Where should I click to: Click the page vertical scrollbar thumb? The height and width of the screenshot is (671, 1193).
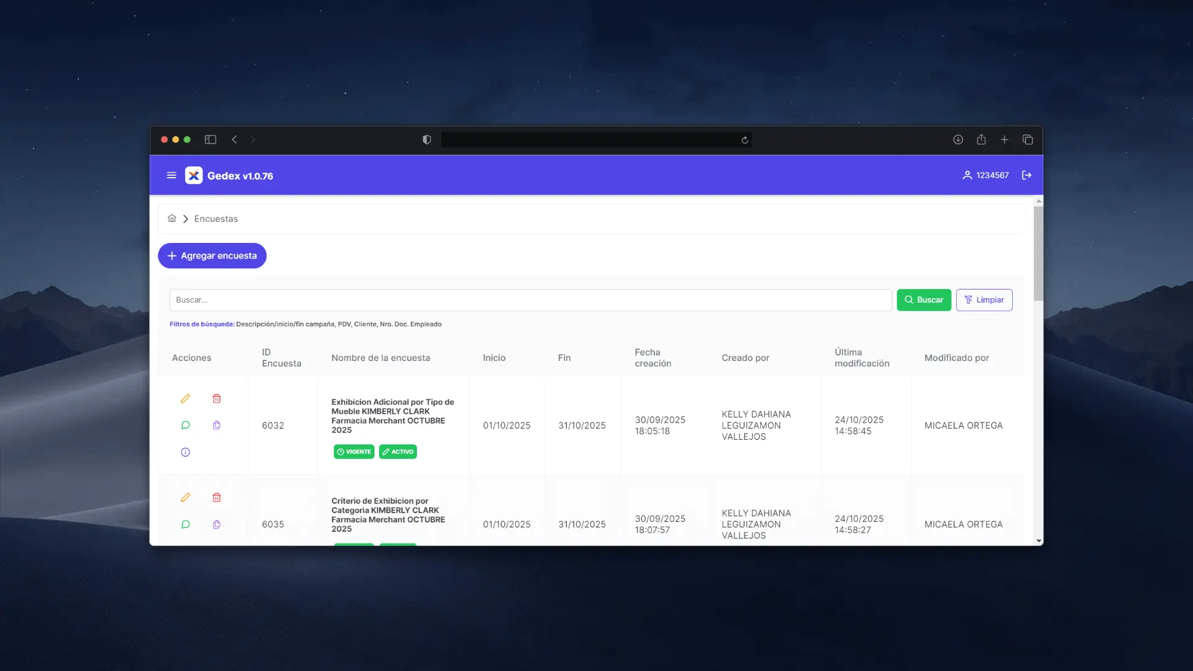[1038, 255]
